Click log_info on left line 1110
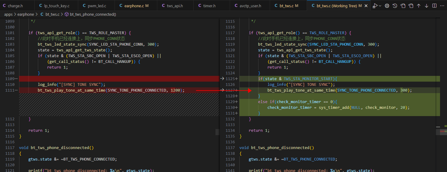 (x=47, y=84)
